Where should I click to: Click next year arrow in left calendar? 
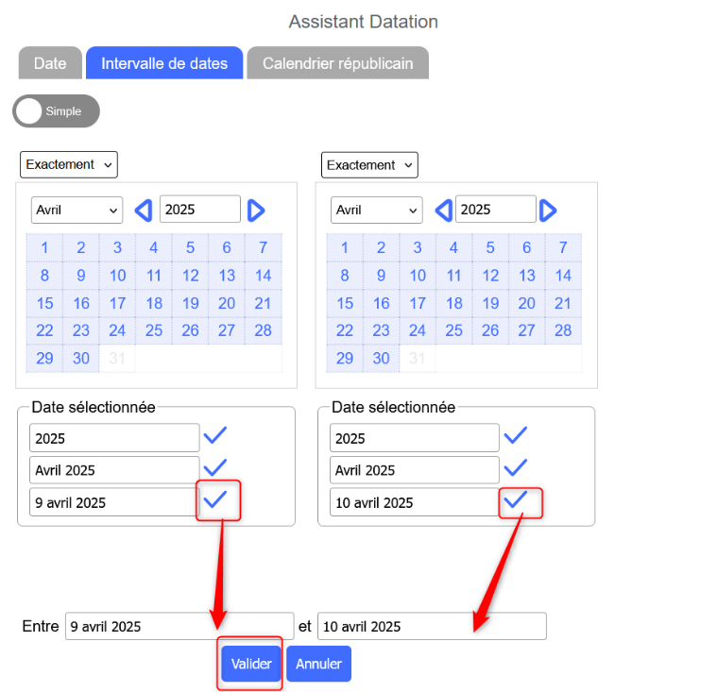pos(255,210)
